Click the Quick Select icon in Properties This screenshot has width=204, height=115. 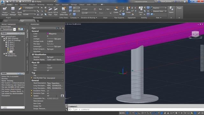(x=63, y=28)
